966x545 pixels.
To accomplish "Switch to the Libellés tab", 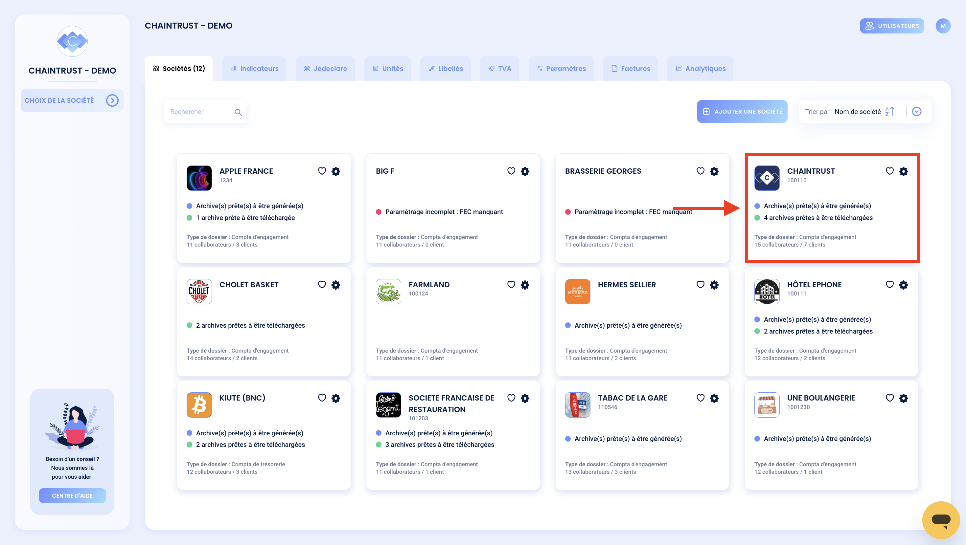I will (x=446, y=69).
